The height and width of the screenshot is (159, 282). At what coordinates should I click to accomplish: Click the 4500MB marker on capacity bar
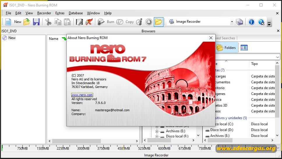[124, 149]
